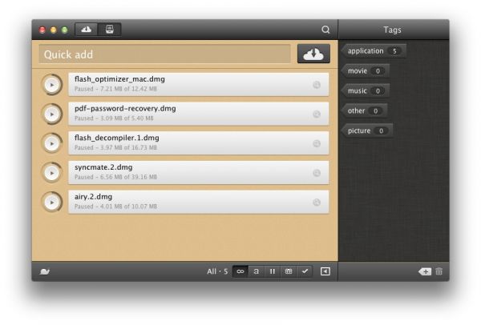Viewport: 481px width, 325px height.
Task: Collapse the Tags sidebar panel
Action: coord(325,271)
